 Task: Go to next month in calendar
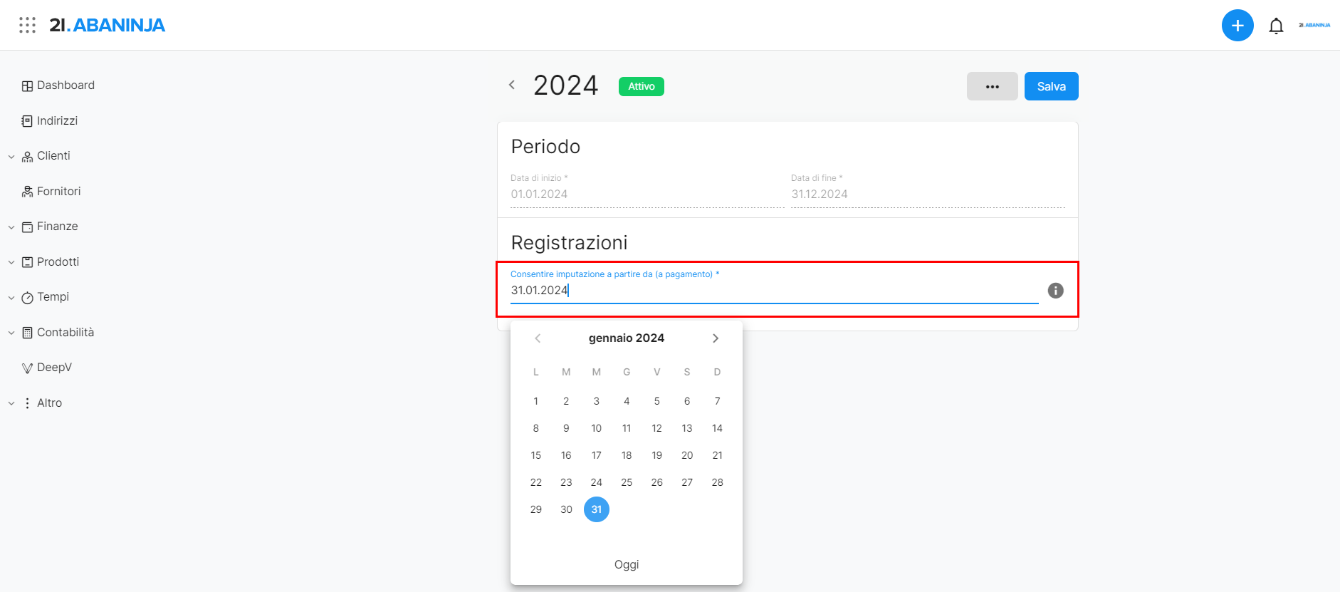(716, 338)
